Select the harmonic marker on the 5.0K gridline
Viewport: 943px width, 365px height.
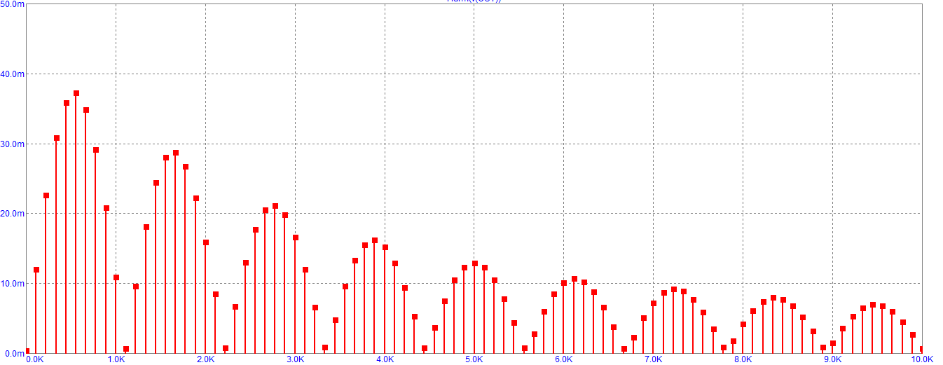pyautogui.click(x=475, y=263)
